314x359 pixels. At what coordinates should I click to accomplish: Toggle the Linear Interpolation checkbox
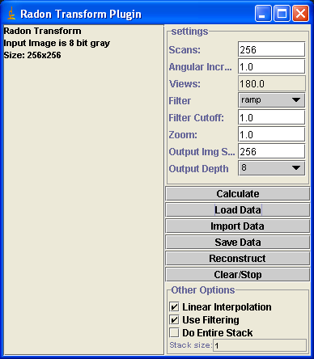coord(174,306)
